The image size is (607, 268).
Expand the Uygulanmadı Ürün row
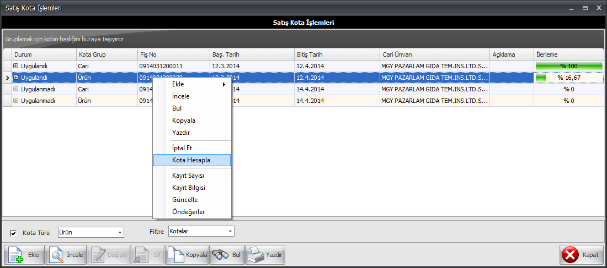(x=16, y=100)
